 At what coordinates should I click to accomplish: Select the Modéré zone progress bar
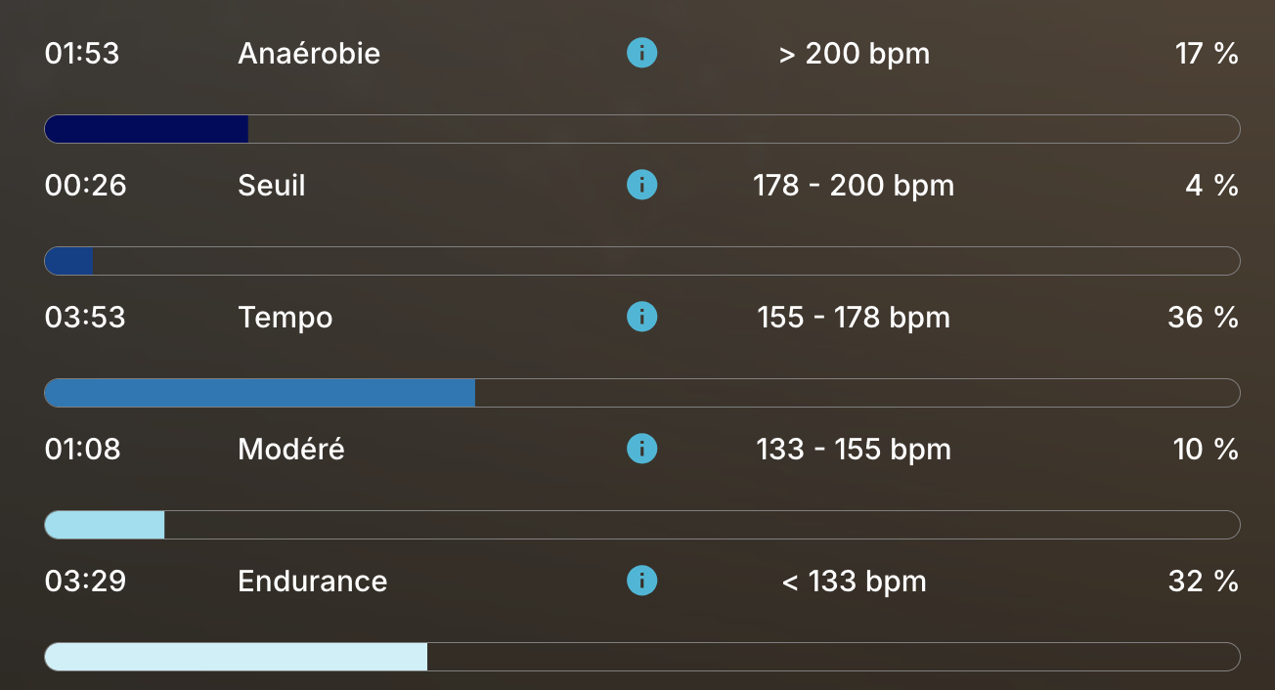(x=642, y=525)
